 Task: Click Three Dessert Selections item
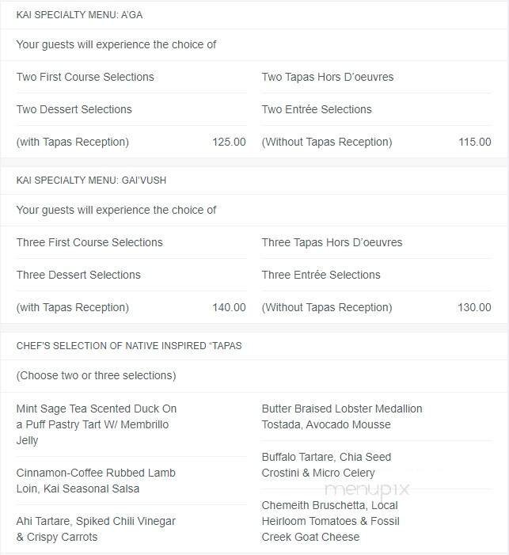pyautogui.click(x=78, y=275)
